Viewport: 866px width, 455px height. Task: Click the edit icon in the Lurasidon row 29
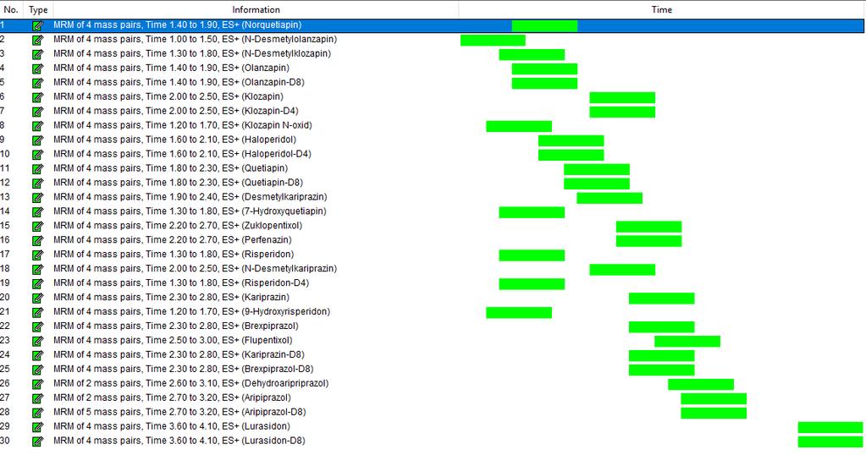pyautogui.click(x=37, y=427)
